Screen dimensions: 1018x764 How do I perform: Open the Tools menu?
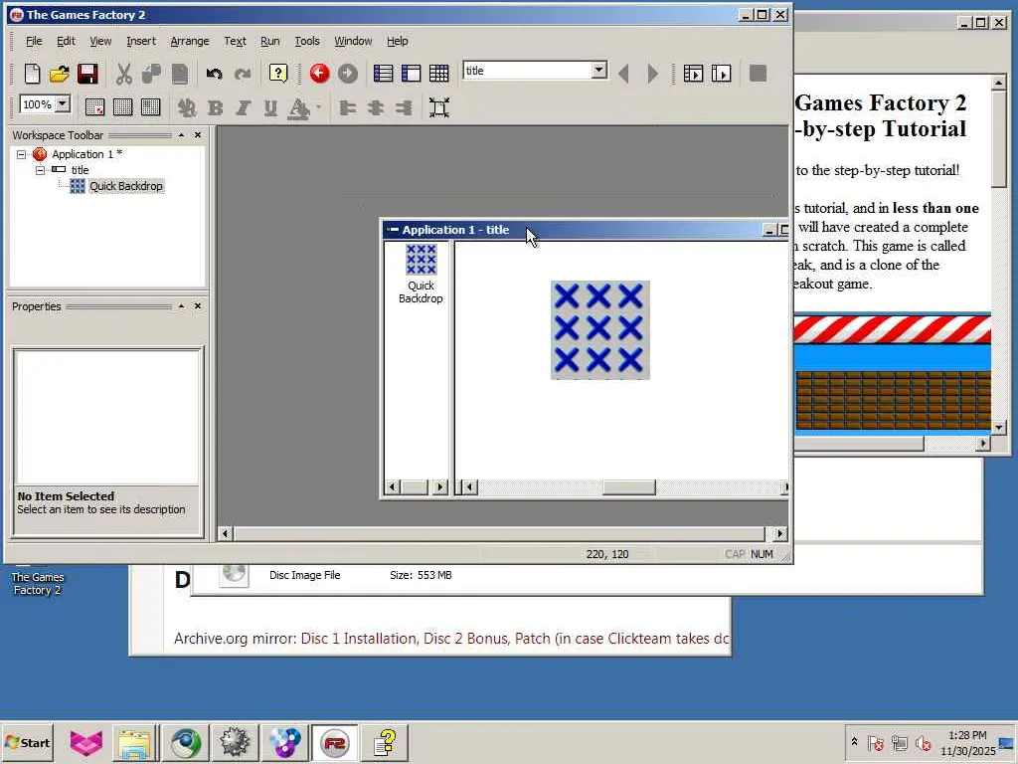point(307,41)
